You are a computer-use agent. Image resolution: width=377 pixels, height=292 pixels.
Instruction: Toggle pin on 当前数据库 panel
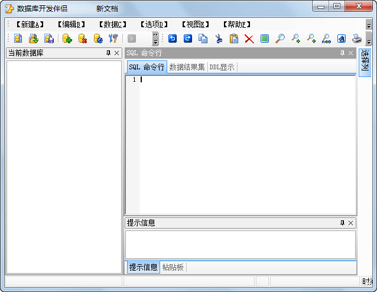[108, 53]
